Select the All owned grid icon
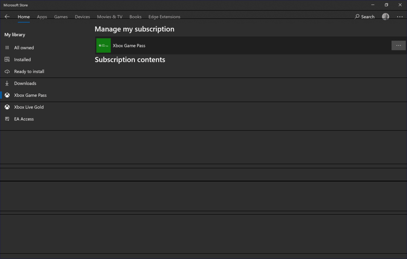The image size is (407, 259). coord(7,47)
